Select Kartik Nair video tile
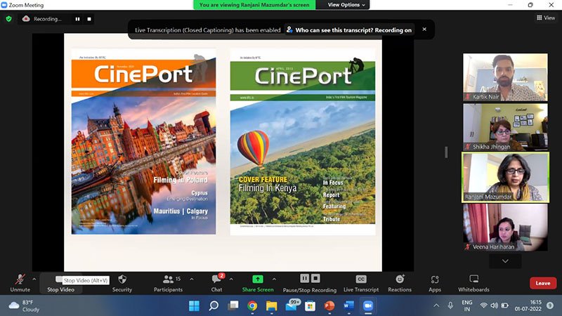 pyautogui.click(x=505, y=77)
